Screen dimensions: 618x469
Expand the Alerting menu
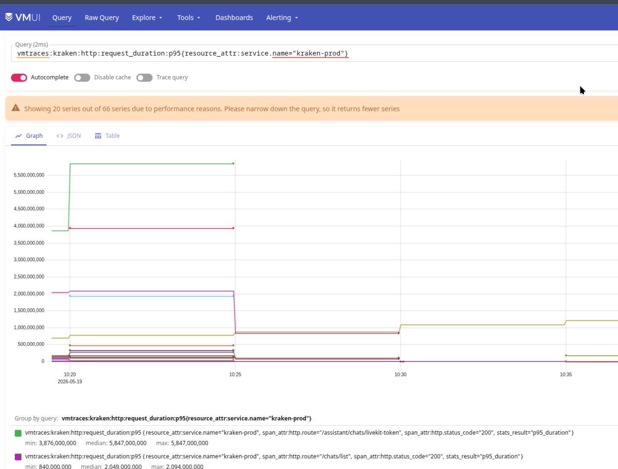tap(282, 18)
